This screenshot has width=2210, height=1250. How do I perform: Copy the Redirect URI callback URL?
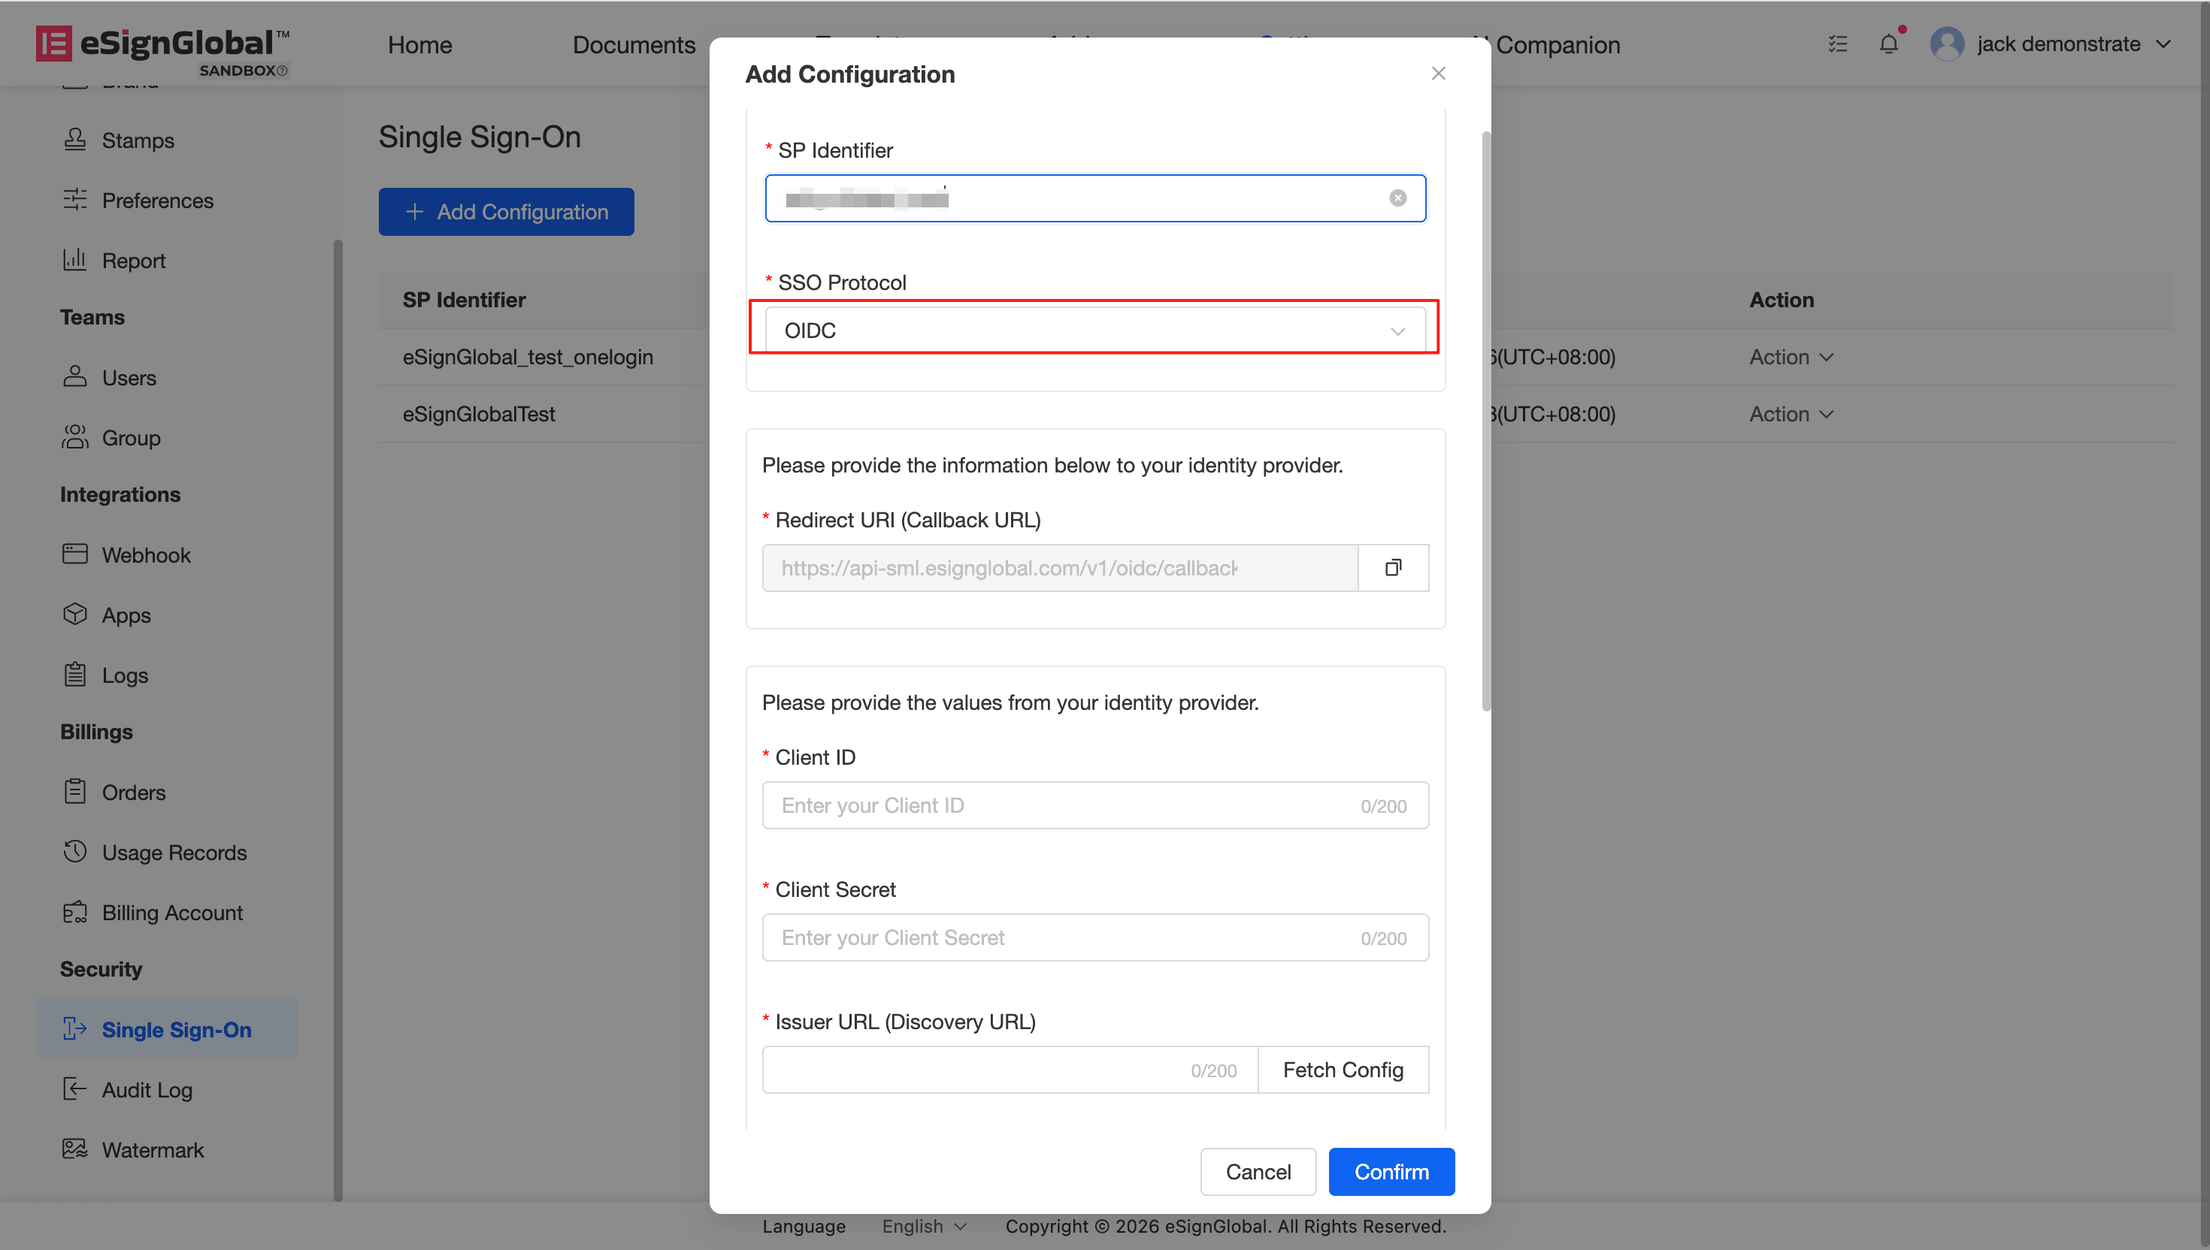[1393, 567]
